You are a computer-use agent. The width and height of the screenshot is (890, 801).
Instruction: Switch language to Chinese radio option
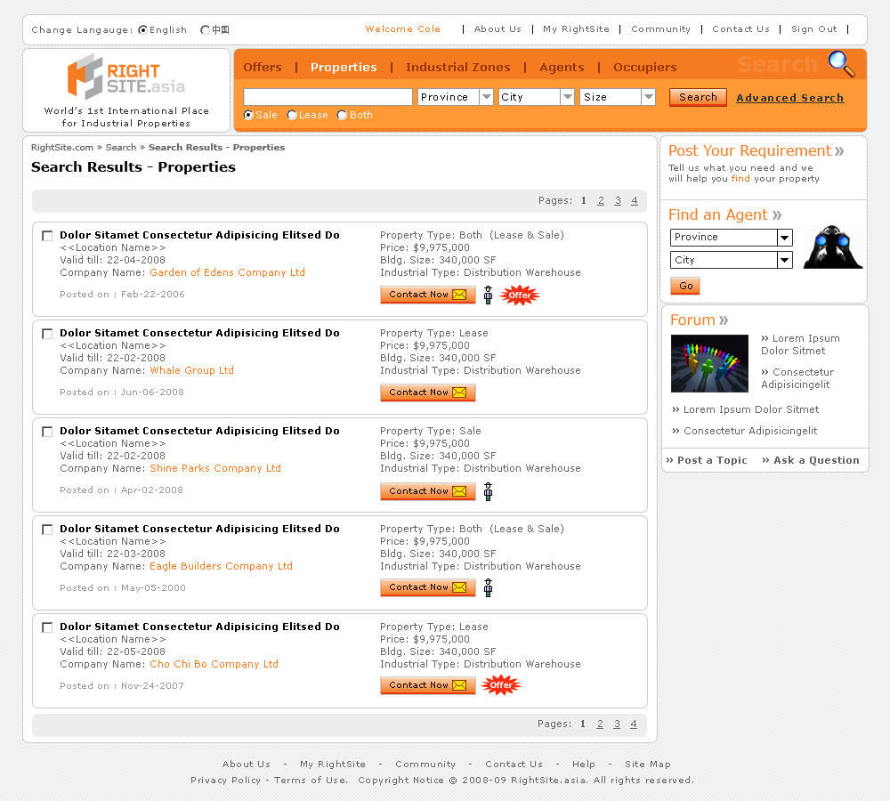pyautogui.click(x=206, y=30)
